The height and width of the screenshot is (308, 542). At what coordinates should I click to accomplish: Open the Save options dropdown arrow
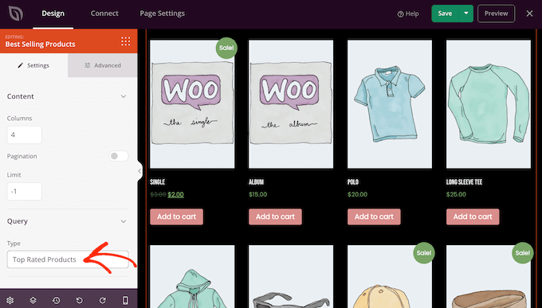point(466,14)
